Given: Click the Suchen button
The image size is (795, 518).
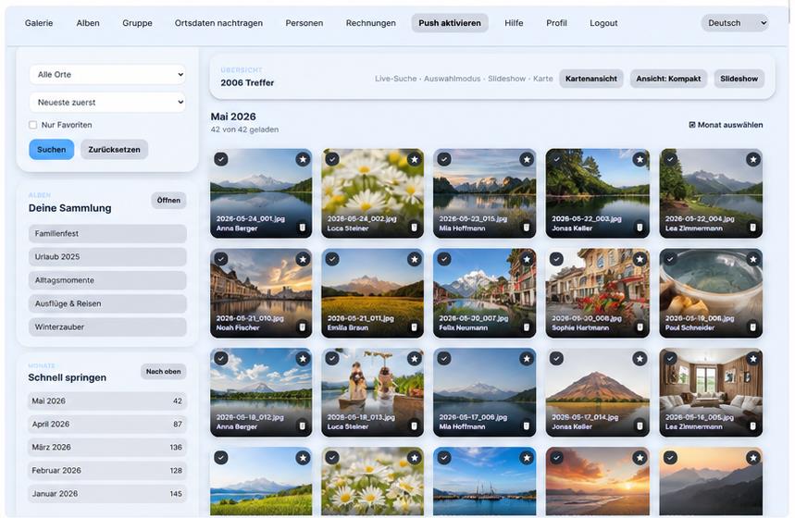Looking at the screenshot, I should (51, 150).
